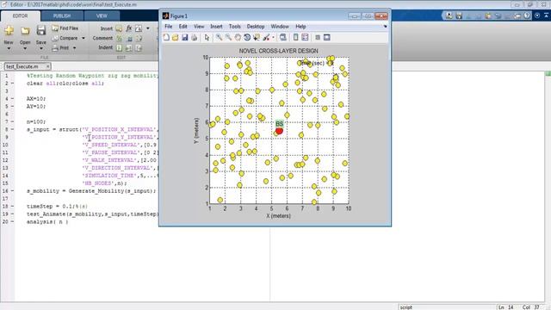Toggle the Rotate 3D tool
Viewport: 551px width, 310px height.
tap(247, 38)
